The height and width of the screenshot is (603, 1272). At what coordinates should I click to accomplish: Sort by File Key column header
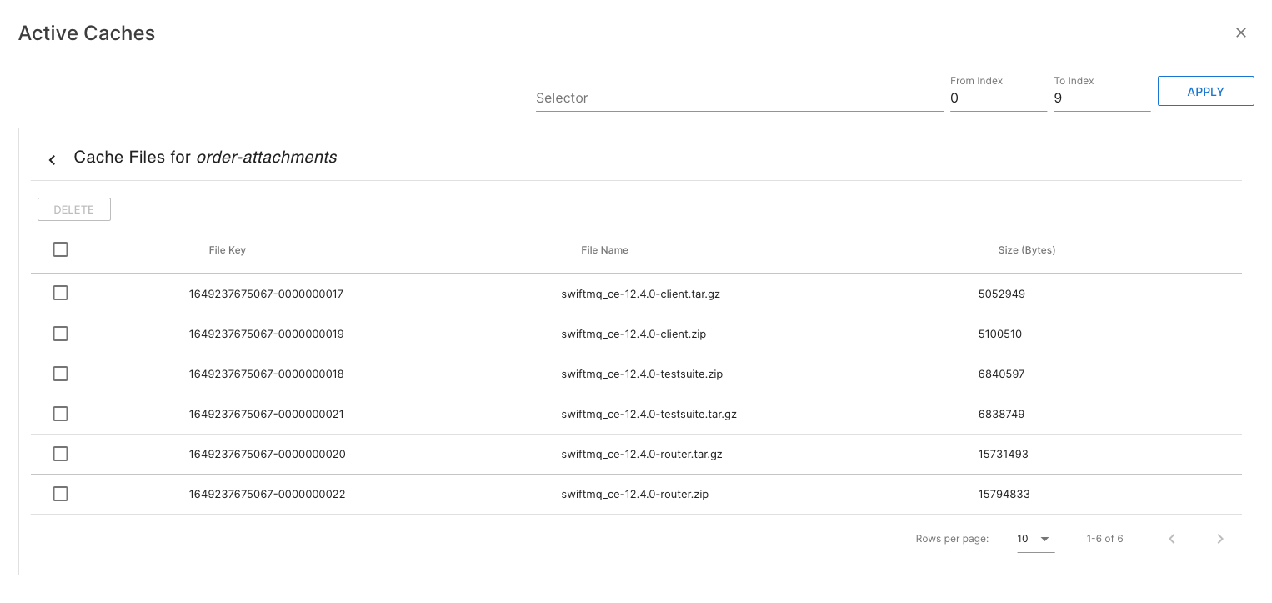[227, 250]
